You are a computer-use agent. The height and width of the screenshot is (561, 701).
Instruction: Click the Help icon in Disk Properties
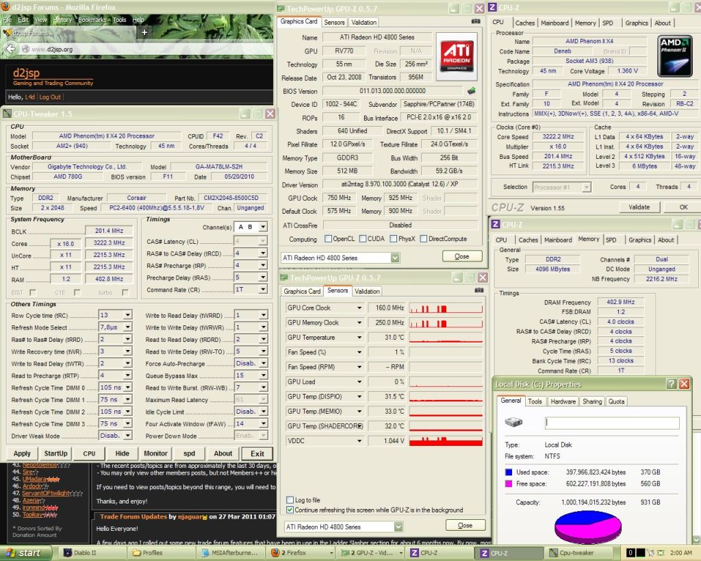point(672,384)
